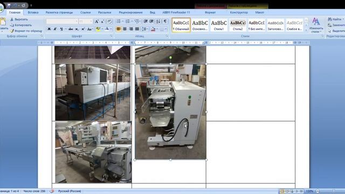This screenshot has width=345, height=194.
Task: Select the packaging line photo at bottom left
Action: click(x=93, y=152)
